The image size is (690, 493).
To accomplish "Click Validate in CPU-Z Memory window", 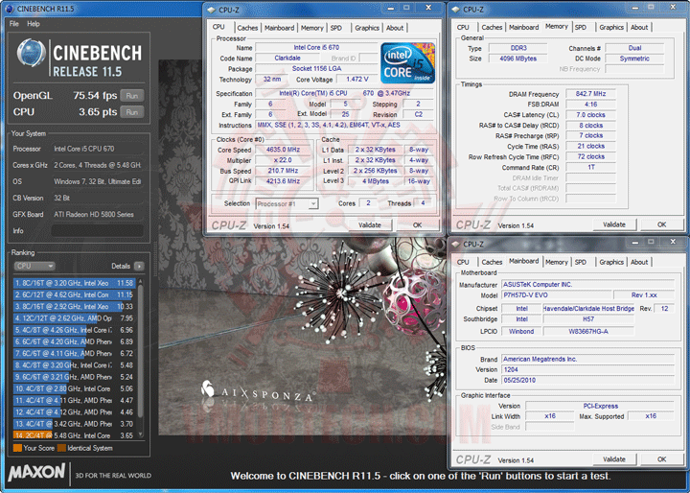I will coord(614,224).
